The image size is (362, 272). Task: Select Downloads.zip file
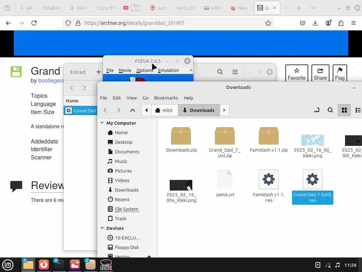(181, 140)
